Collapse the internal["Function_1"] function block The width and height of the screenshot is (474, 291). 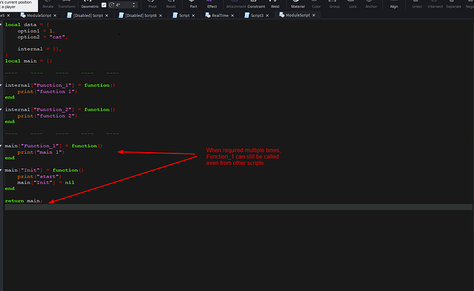(x=1, y=85)
